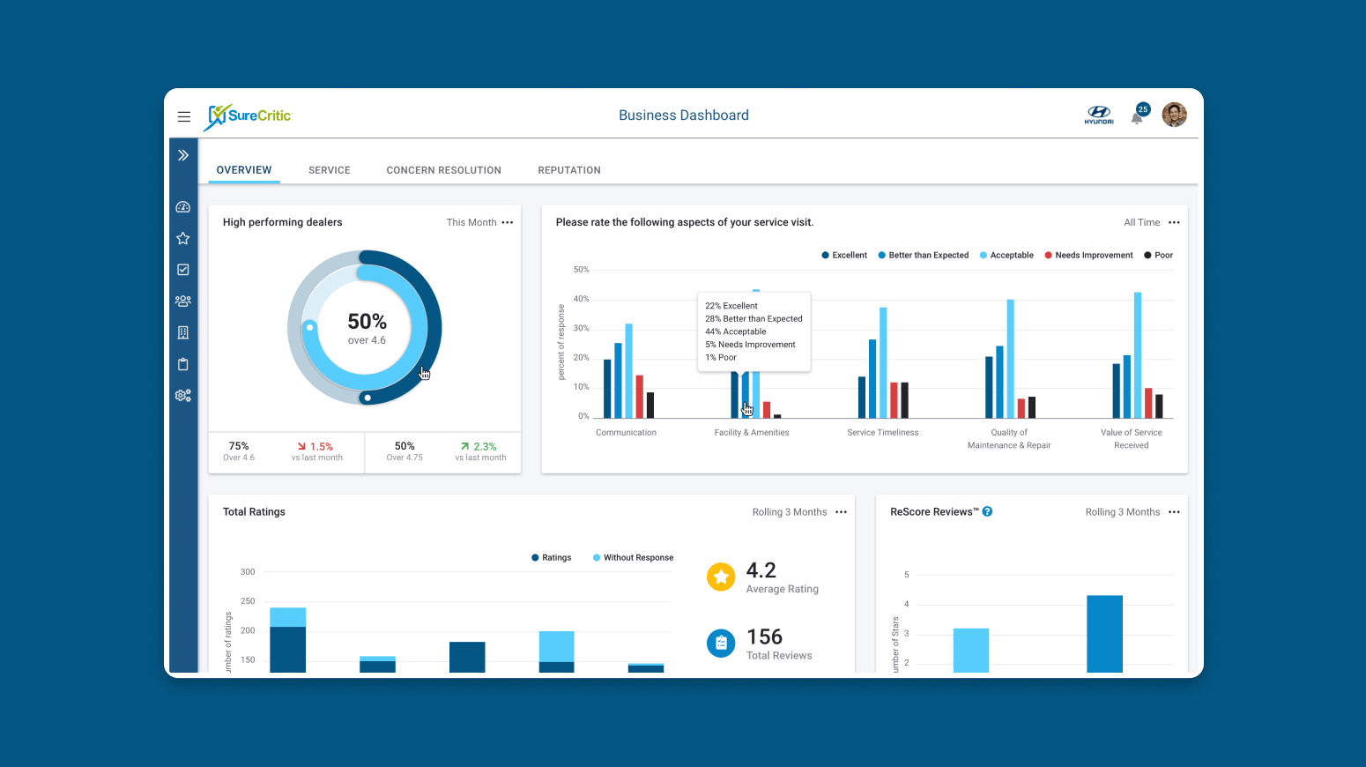1366x767 pixels.
Task: Click the dark blue outer donut ring
Action: [x=434, y=329]
